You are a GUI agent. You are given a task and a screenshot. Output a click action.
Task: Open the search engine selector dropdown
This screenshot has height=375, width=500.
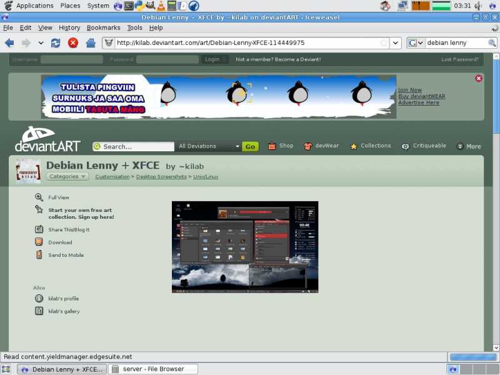pos(416,42)
